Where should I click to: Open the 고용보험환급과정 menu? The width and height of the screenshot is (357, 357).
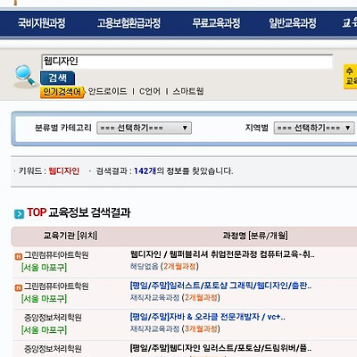click(x=129, y=23)
